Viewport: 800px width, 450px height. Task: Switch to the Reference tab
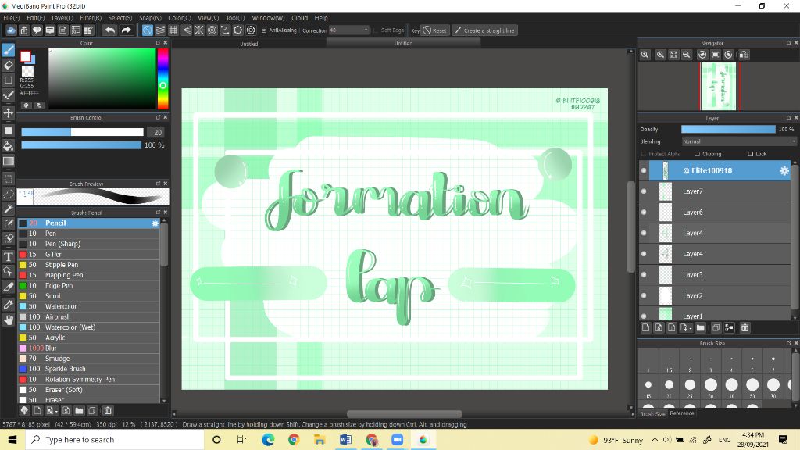[x=681, y=413]
